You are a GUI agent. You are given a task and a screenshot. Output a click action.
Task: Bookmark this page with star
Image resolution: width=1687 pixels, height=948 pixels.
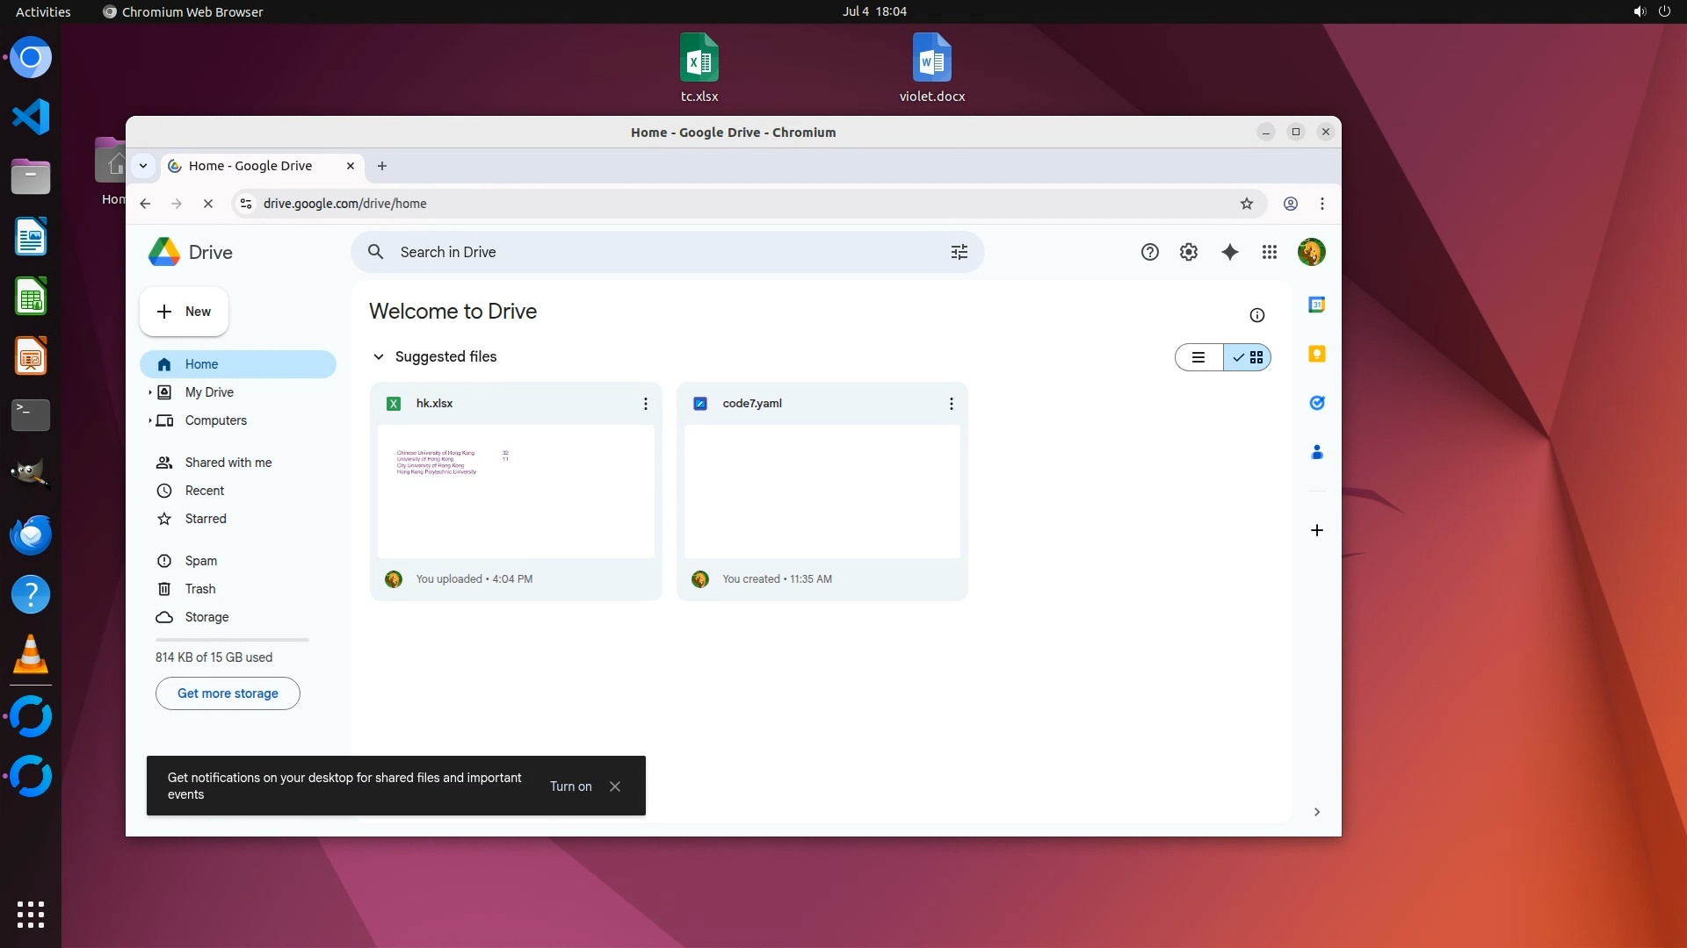coord(1246,204)
